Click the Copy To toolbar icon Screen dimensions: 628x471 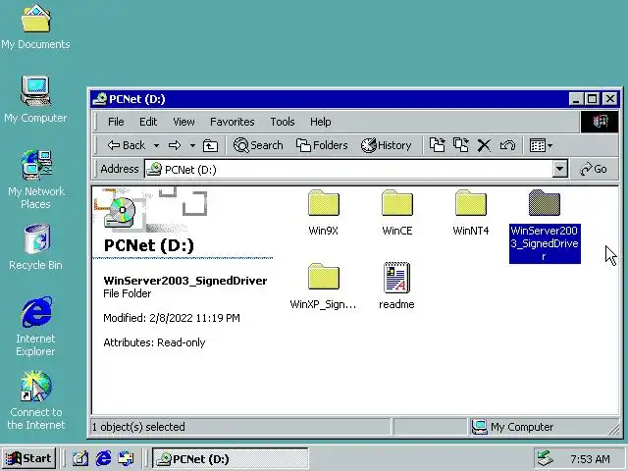pos(460,145)
